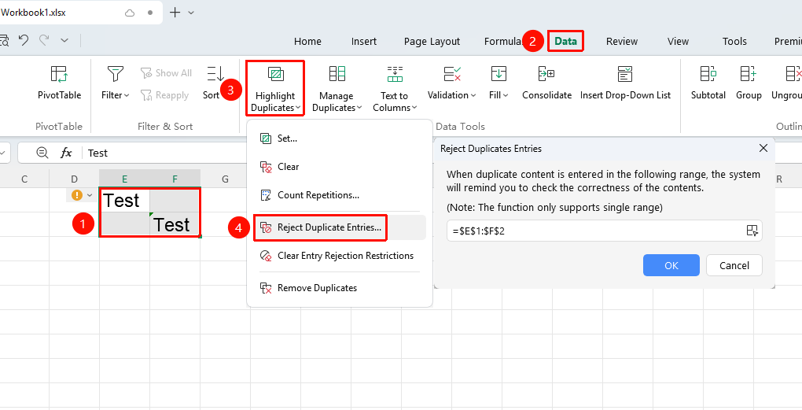802x410 pixels.
Task: Select column E header
Action: coord(124,179)
